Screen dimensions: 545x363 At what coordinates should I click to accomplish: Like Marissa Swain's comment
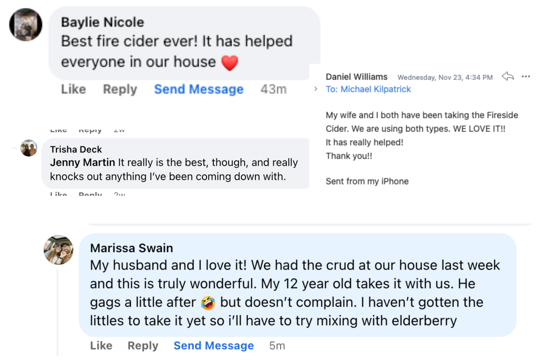[101, 346]
